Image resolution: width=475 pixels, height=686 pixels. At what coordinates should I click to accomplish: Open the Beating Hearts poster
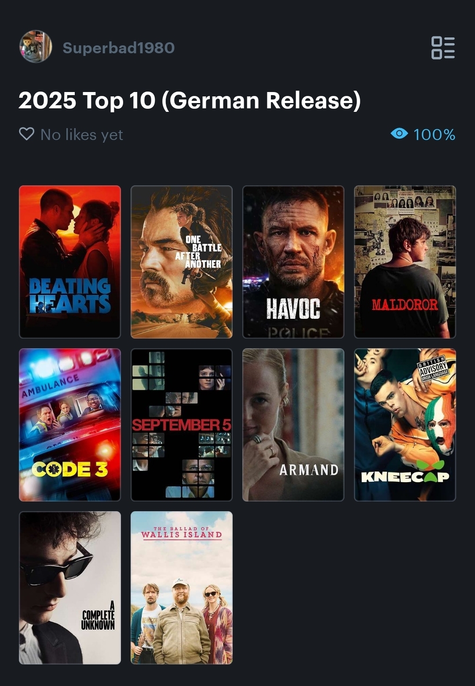pos(70,262)
